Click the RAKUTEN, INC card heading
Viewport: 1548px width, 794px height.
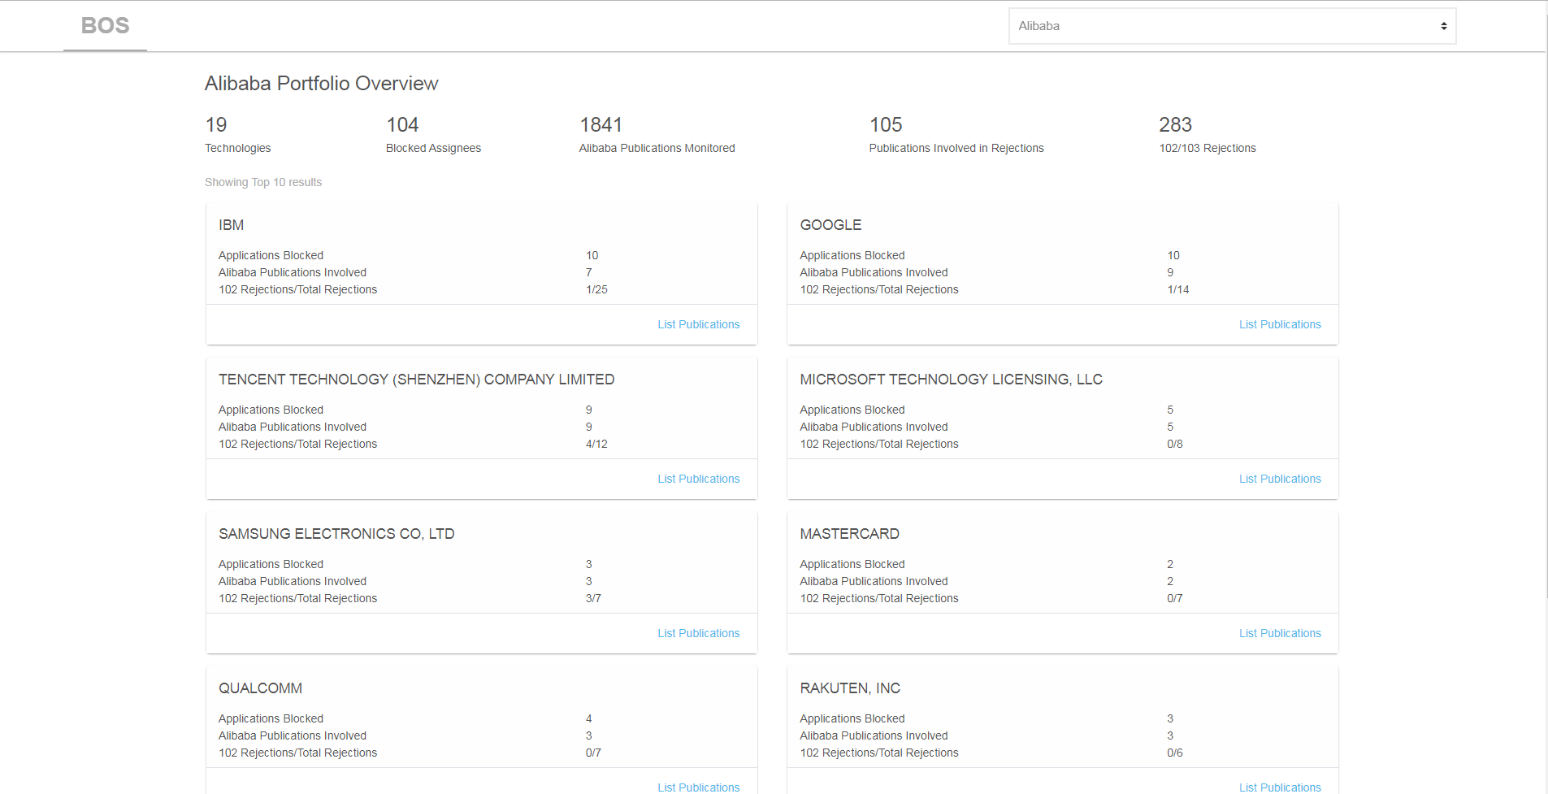[x=850, y=688]
